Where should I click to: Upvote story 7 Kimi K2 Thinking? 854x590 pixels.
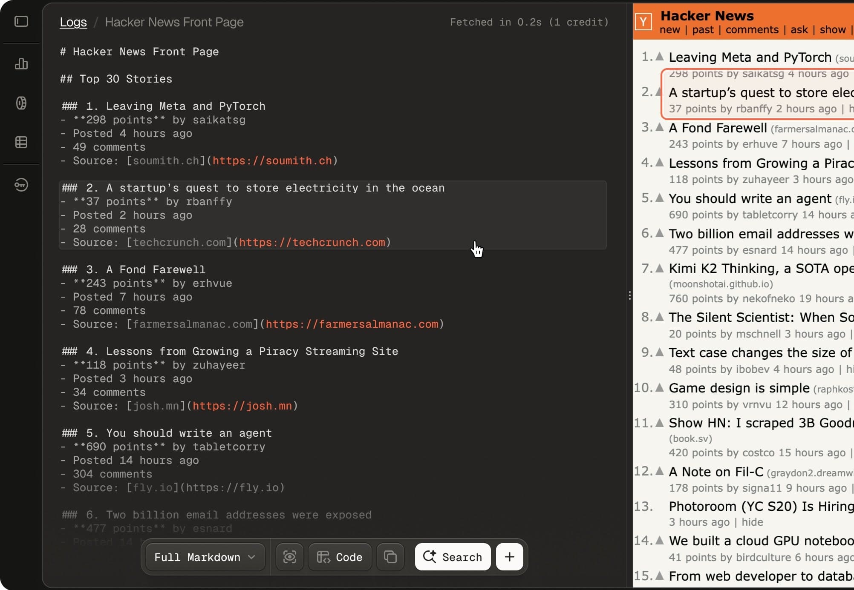click(660, 268)
